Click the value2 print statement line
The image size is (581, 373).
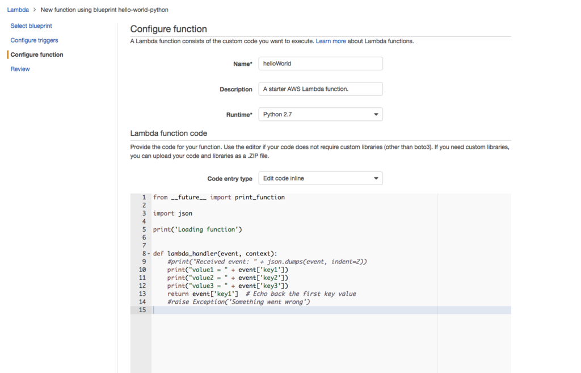(x=228, y=278)
